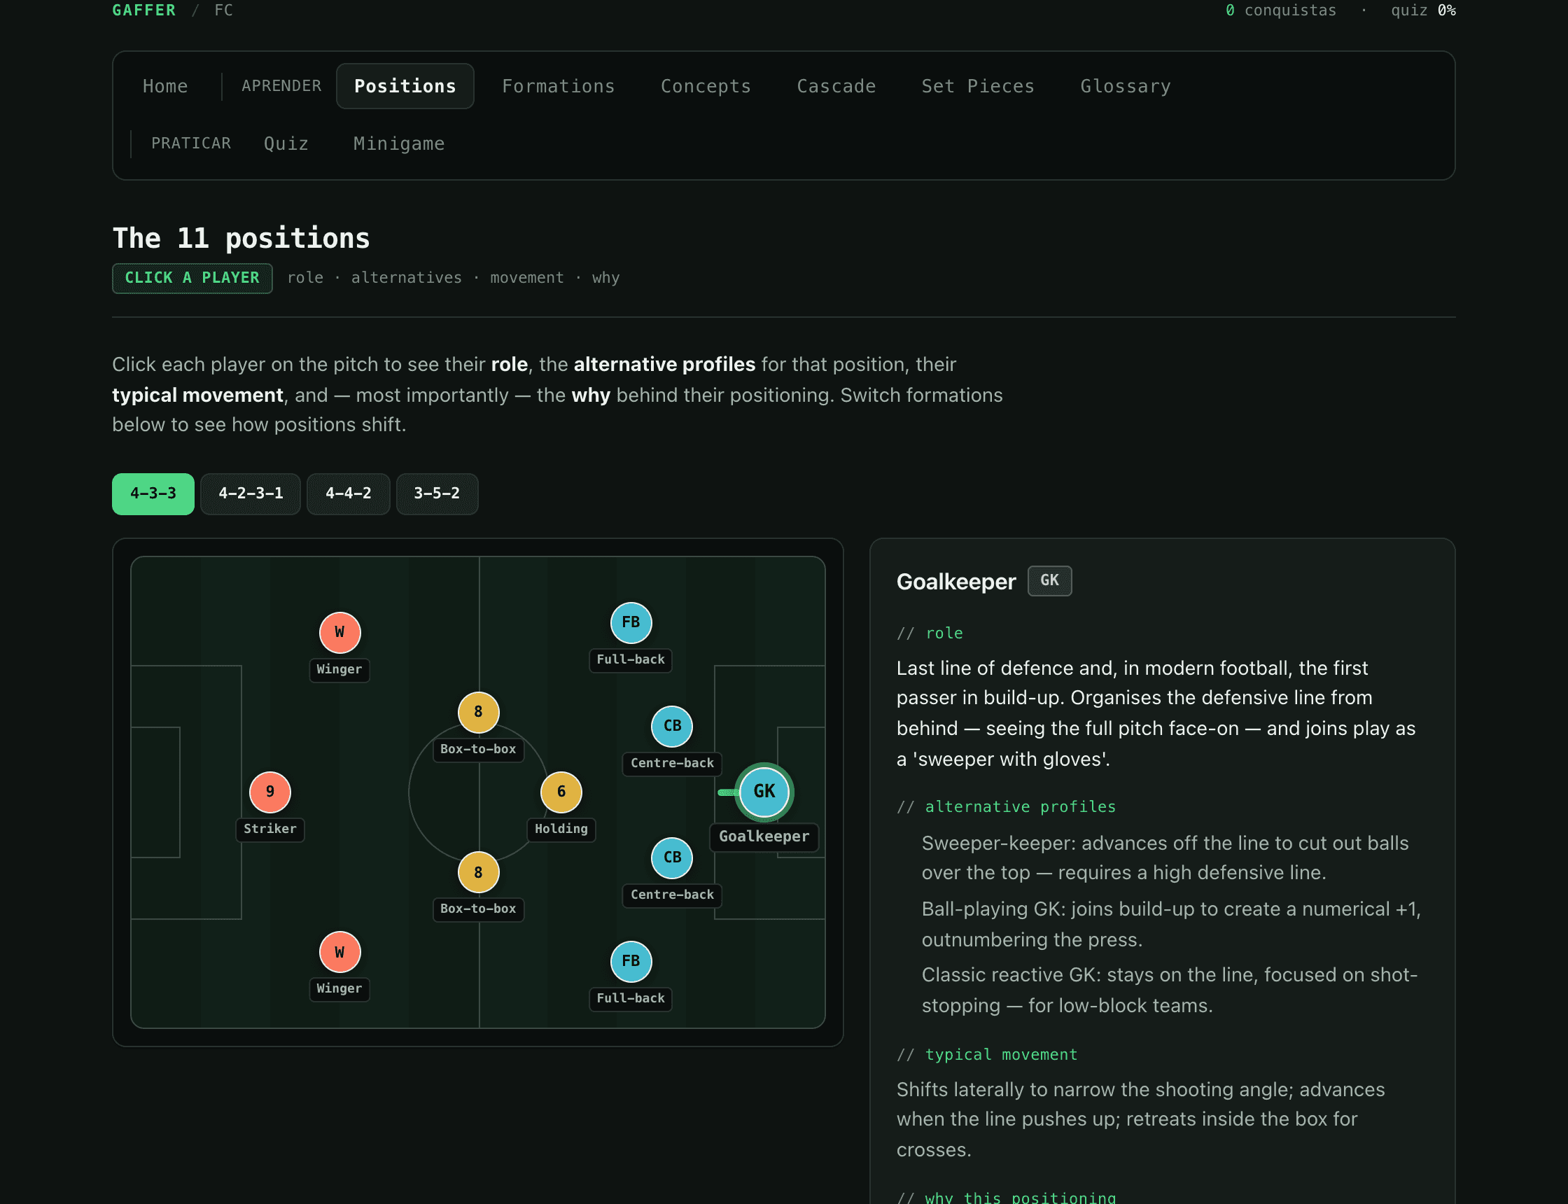Click the APRENDER section label
Viewport: 1568px width, 1204px height.
tap(281, 86)
